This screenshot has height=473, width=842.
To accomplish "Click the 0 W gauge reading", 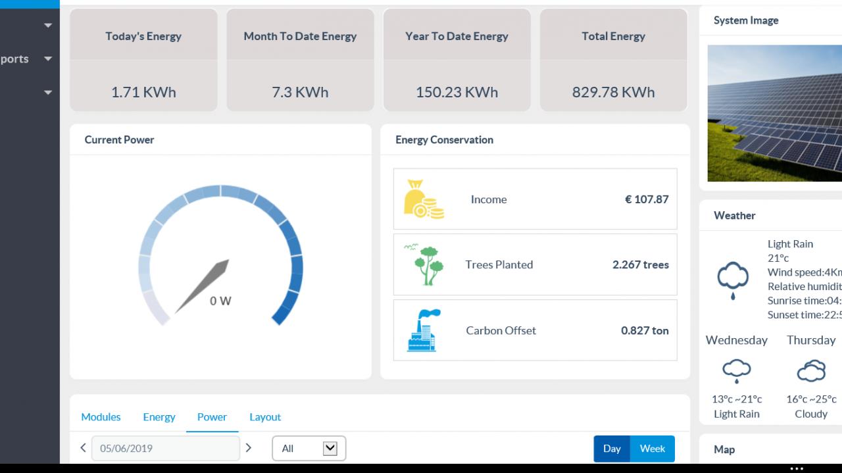I will [220, 301].
